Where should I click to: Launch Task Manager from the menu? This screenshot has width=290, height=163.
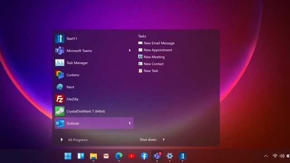tap(94, 63)
